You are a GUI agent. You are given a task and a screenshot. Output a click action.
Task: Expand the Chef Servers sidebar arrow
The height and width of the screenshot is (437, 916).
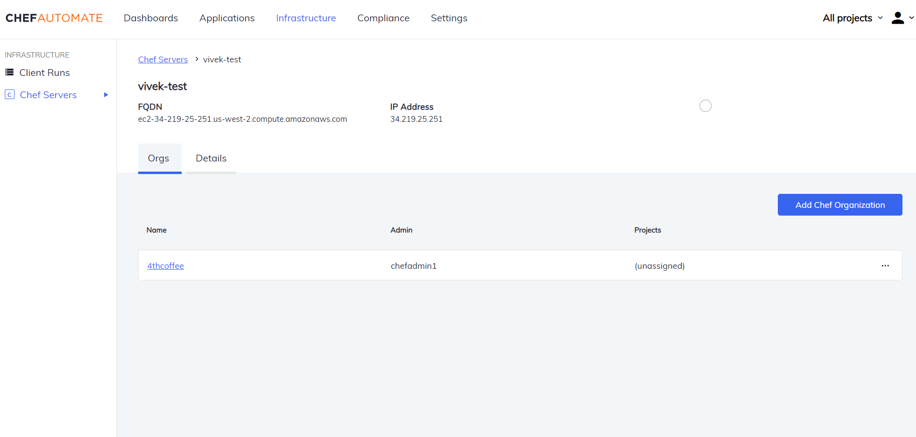pyautogui.click(x=106, y=95)
